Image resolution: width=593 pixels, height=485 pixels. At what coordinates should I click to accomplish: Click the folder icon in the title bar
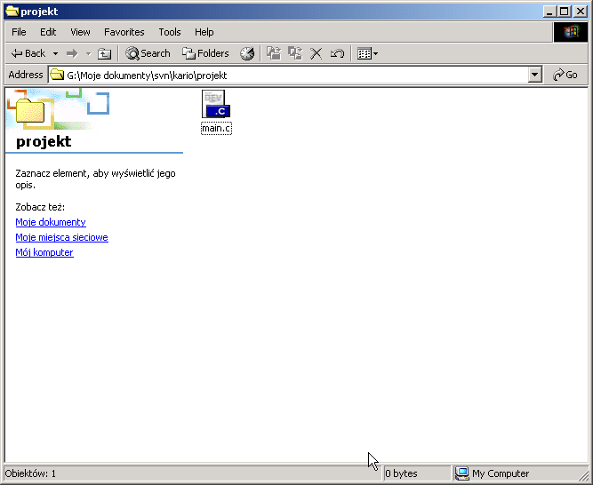12,12
